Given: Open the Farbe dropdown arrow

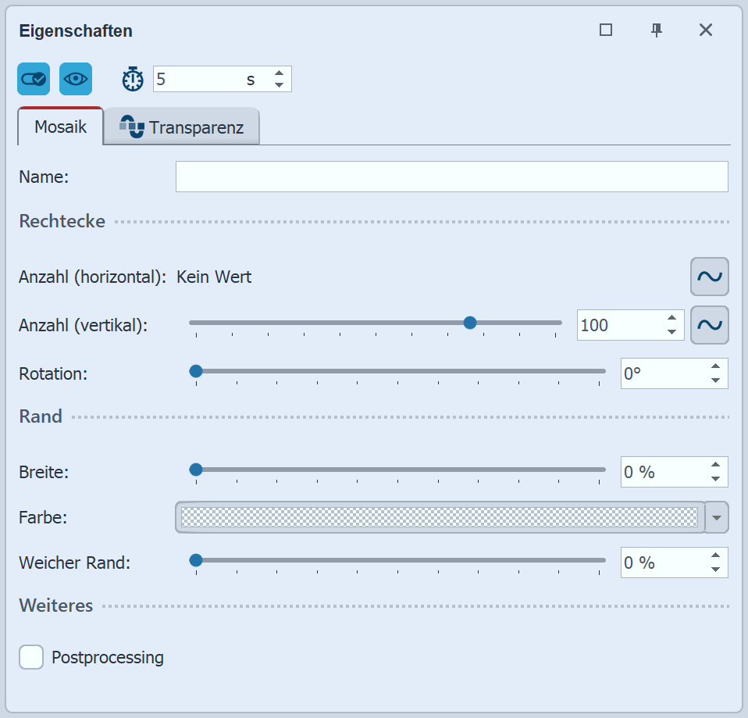Looking at the screenshot, I should [x=717, y=517].
